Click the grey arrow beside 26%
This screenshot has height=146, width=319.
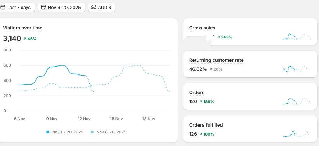point(211,69)
